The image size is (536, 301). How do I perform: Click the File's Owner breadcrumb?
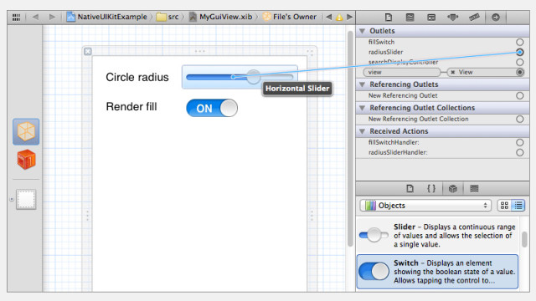tap(290, 17)
